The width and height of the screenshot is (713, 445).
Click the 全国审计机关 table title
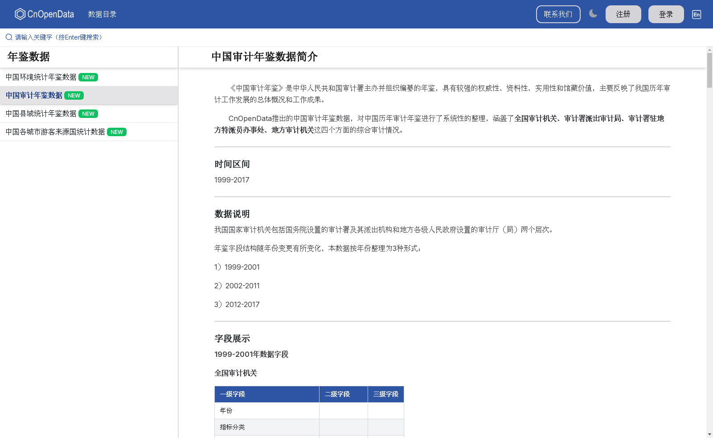[x=236, y=373]
